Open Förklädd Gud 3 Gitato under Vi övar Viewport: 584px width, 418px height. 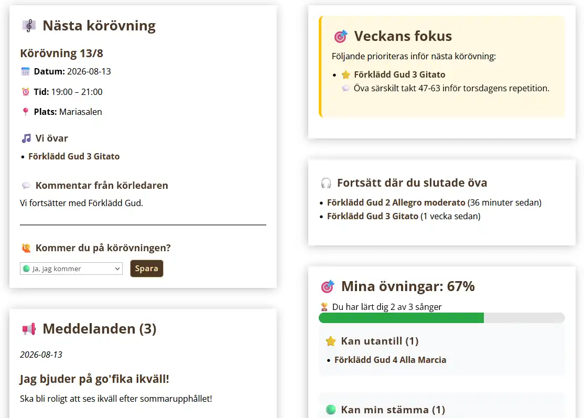click(74, 156)
